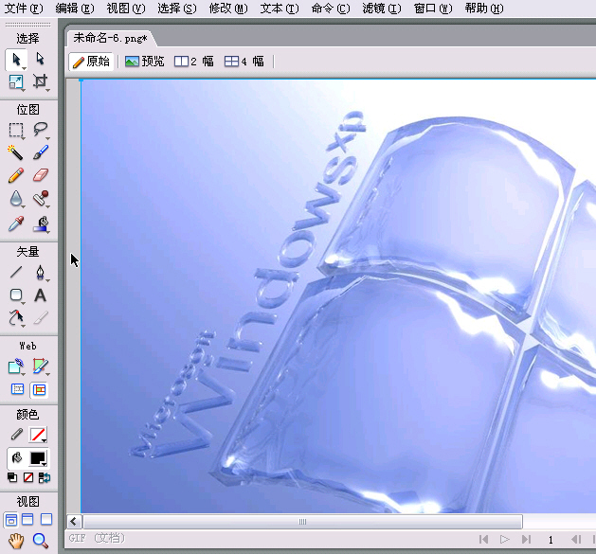Open the 文件(F) menu
The width and height of the screenshot is (596, 554).
click(24, 8)
